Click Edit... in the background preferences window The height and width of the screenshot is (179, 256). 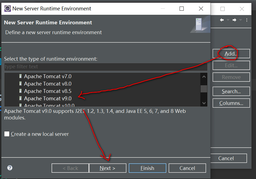click(231, 65)
